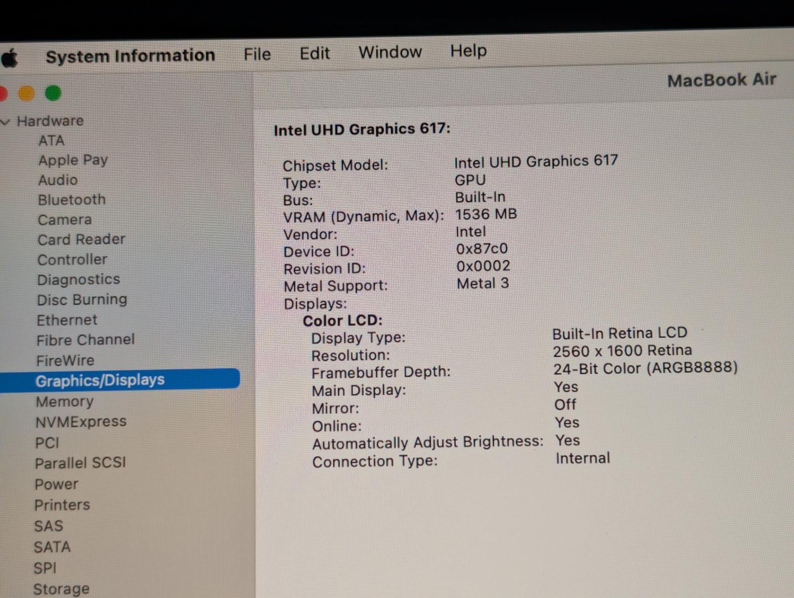Select the Power sidebar item

tap(56, 484)
